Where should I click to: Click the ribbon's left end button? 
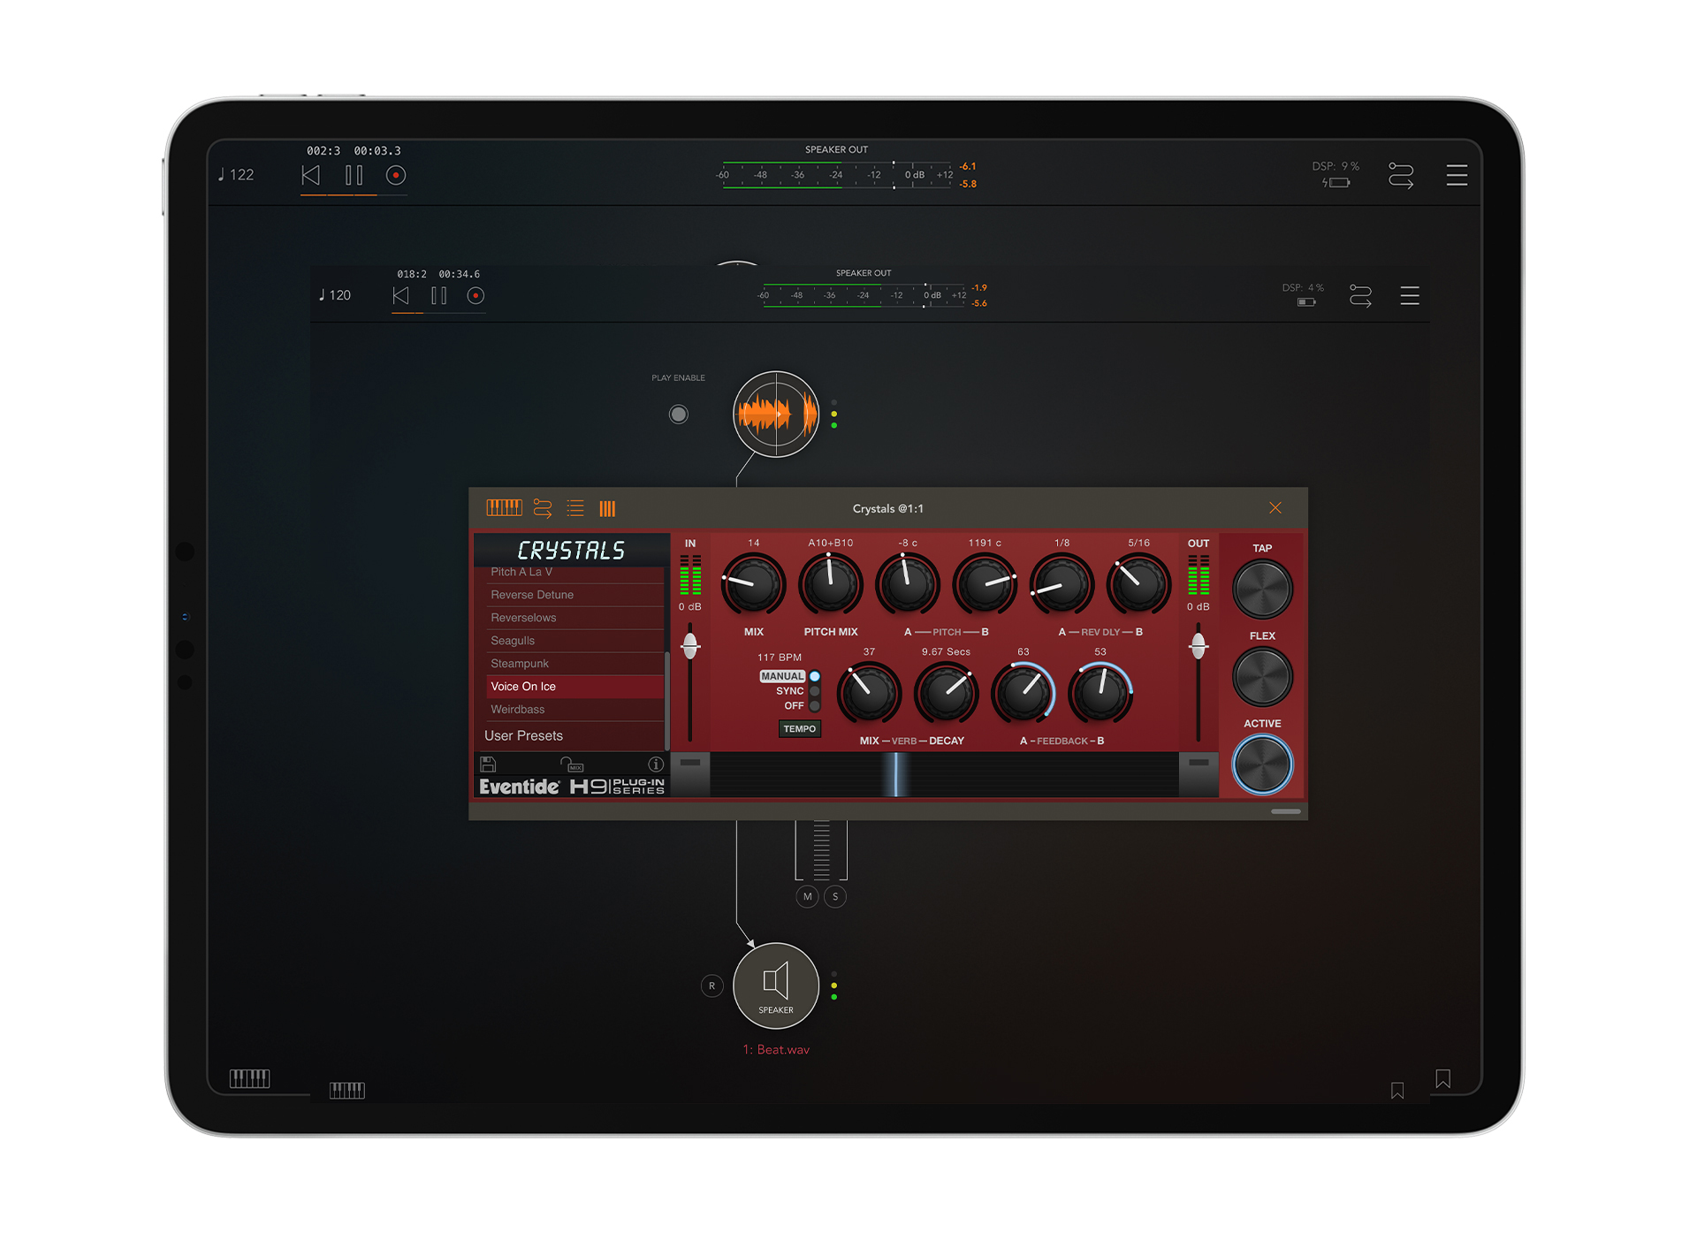(690, 774)
